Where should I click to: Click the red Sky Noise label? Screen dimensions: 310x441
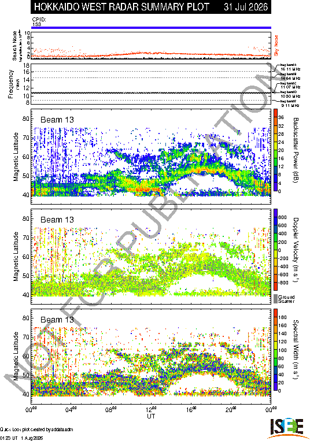(x=276, y=45)
